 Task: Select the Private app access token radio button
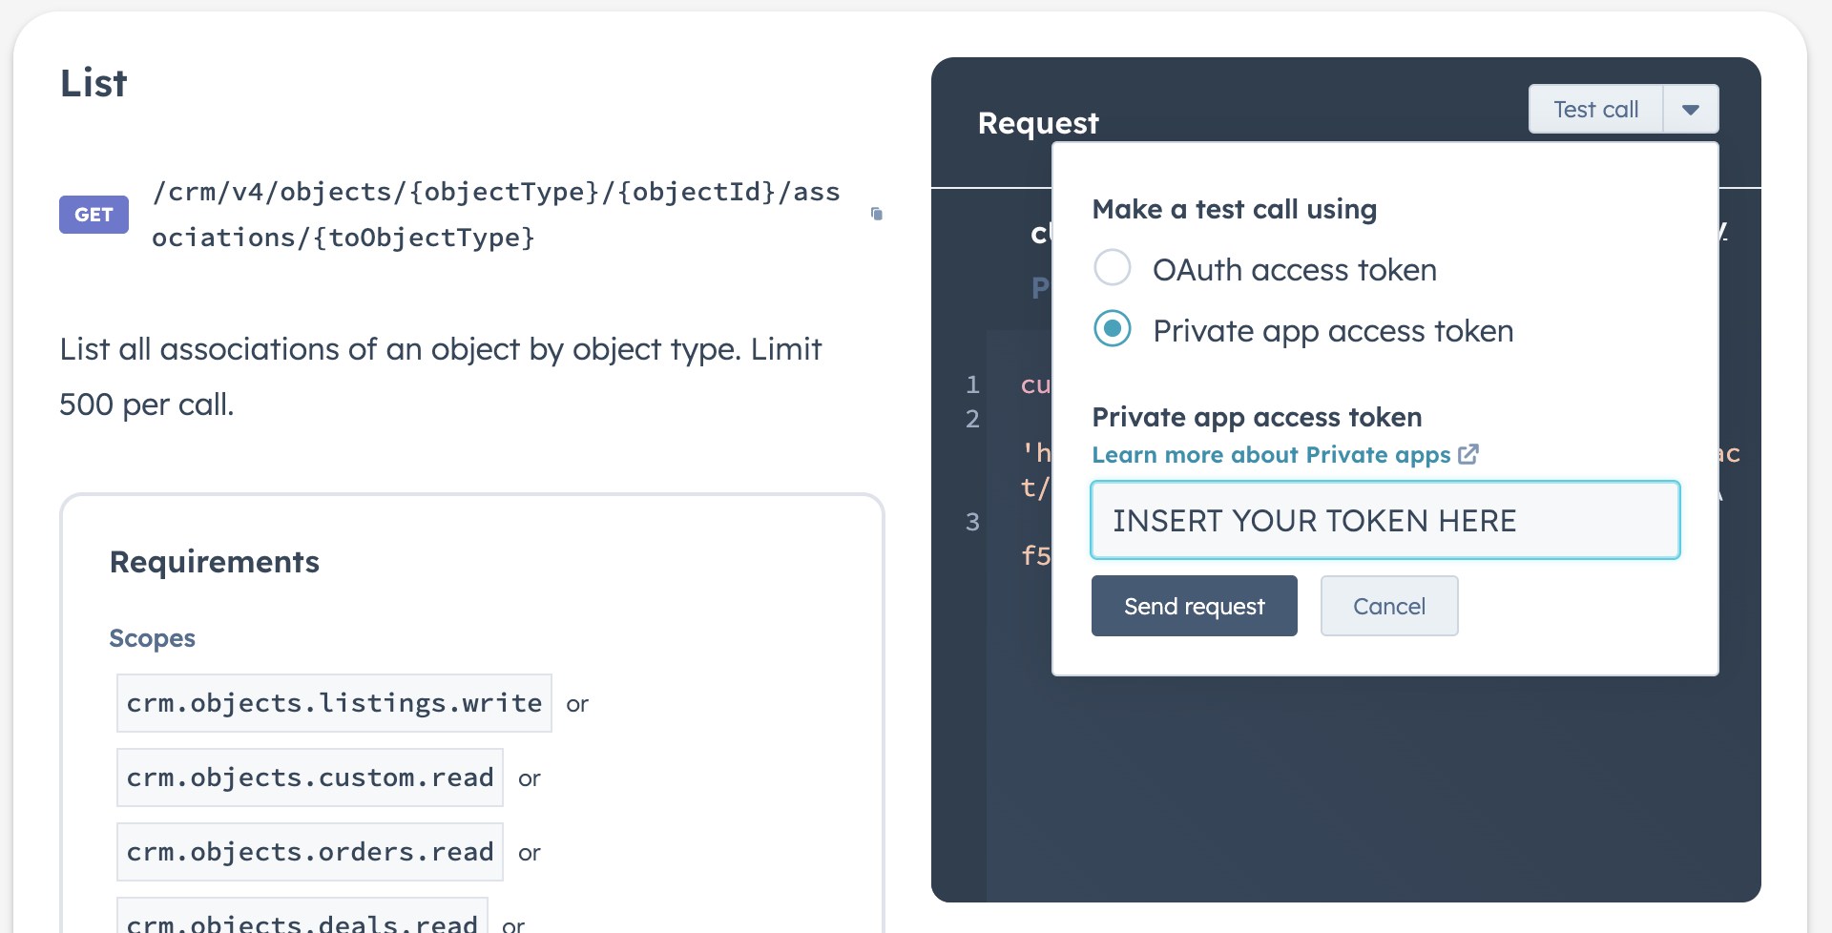tap(1112, 329)
